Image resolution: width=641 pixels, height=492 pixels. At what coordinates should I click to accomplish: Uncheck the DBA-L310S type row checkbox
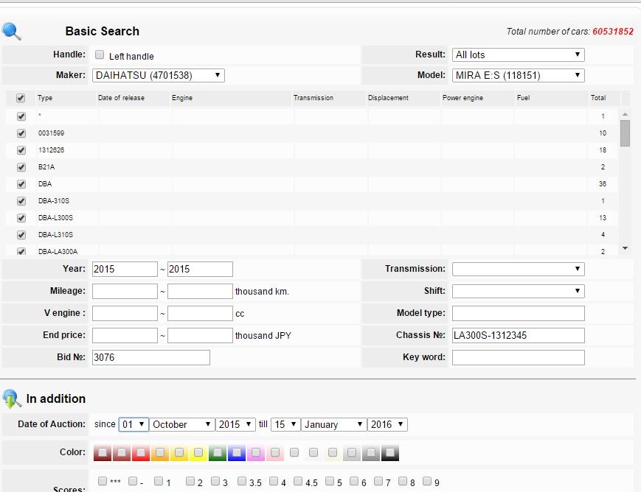[21, 235]
